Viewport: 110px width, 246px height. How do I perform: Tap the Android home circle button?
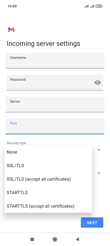coord(55,239)
